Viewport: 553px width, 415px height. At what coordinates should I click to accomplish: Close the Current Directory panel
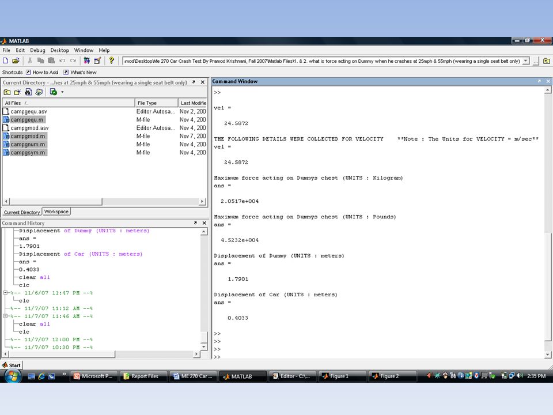[x=203, y=82]
